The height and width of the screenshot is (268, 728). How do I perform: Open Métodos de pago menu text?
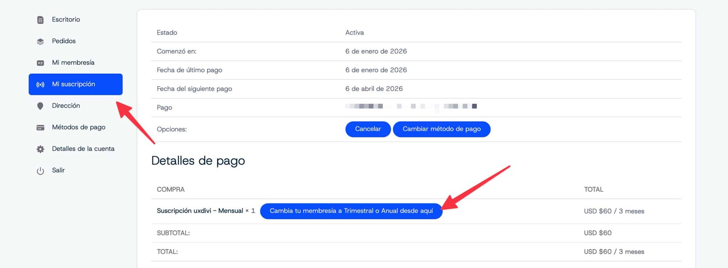(x=79, y=127)
